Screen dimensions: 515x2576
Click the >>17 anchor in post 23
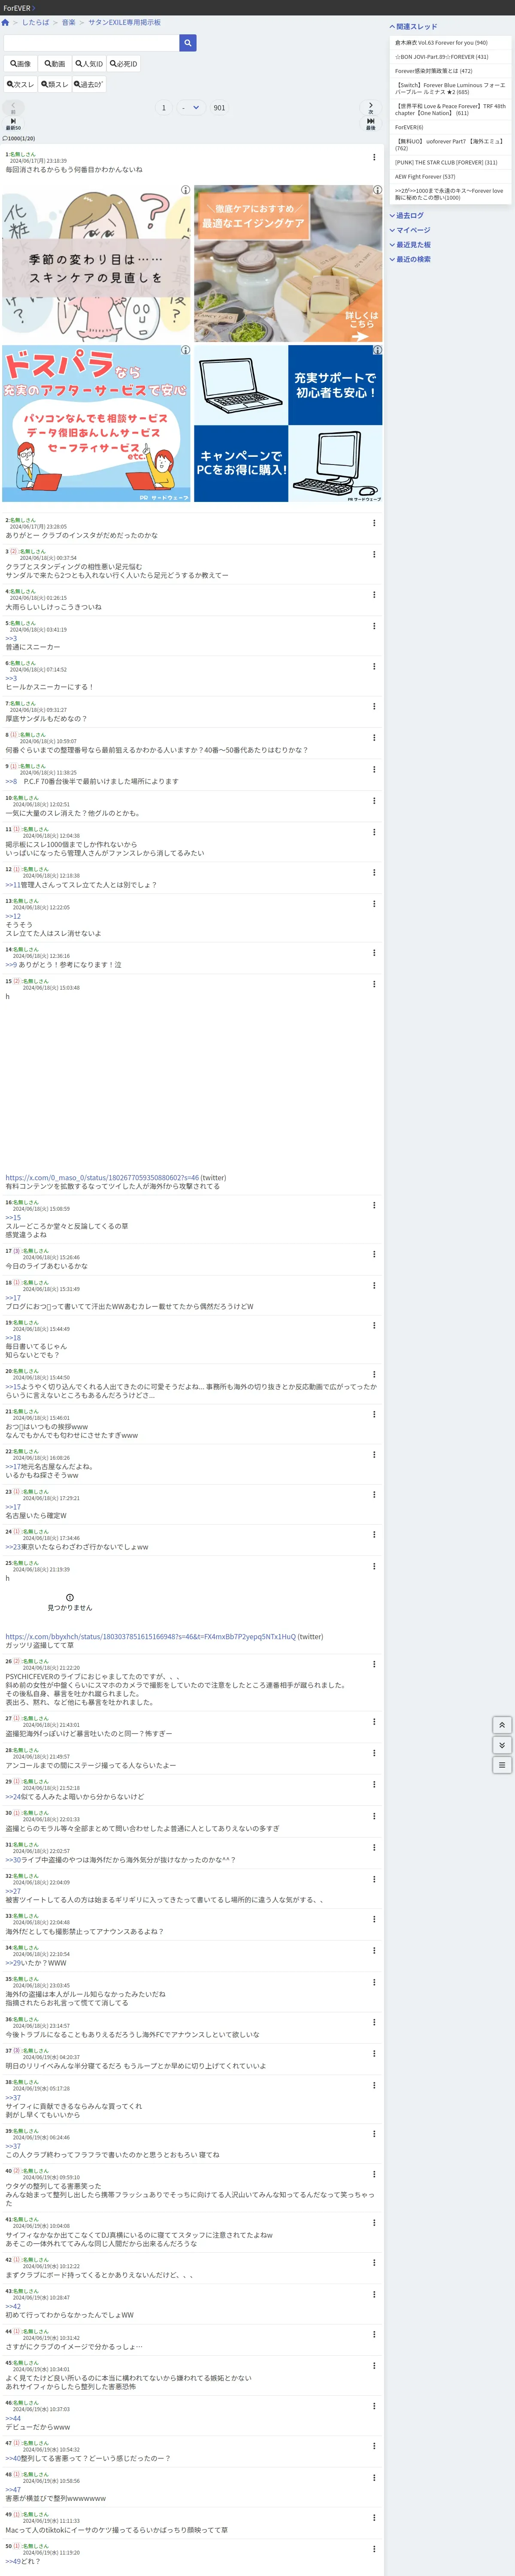pos(12,1506)
